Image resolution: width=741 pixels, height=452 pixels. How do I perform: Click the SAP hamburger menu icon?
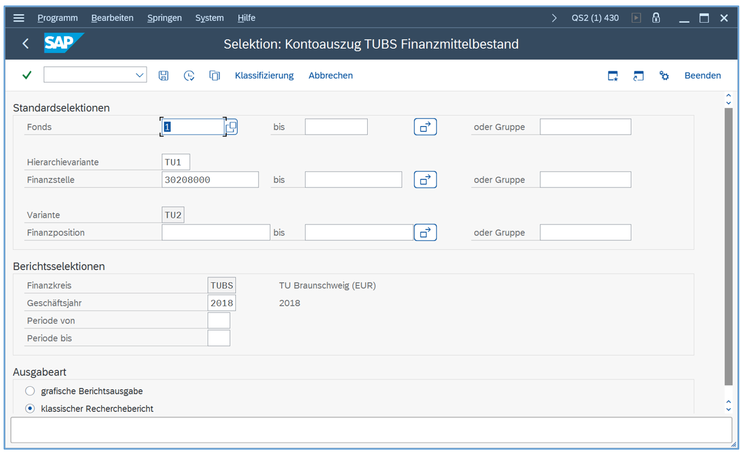tap(19, 18)
